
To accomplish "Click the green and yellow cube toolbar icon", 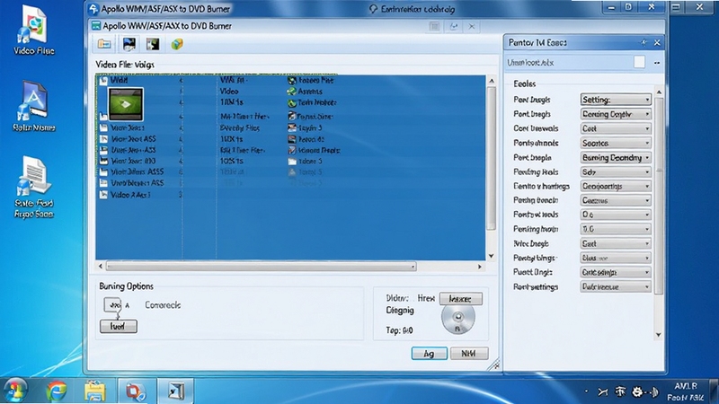I will (177, 44).
